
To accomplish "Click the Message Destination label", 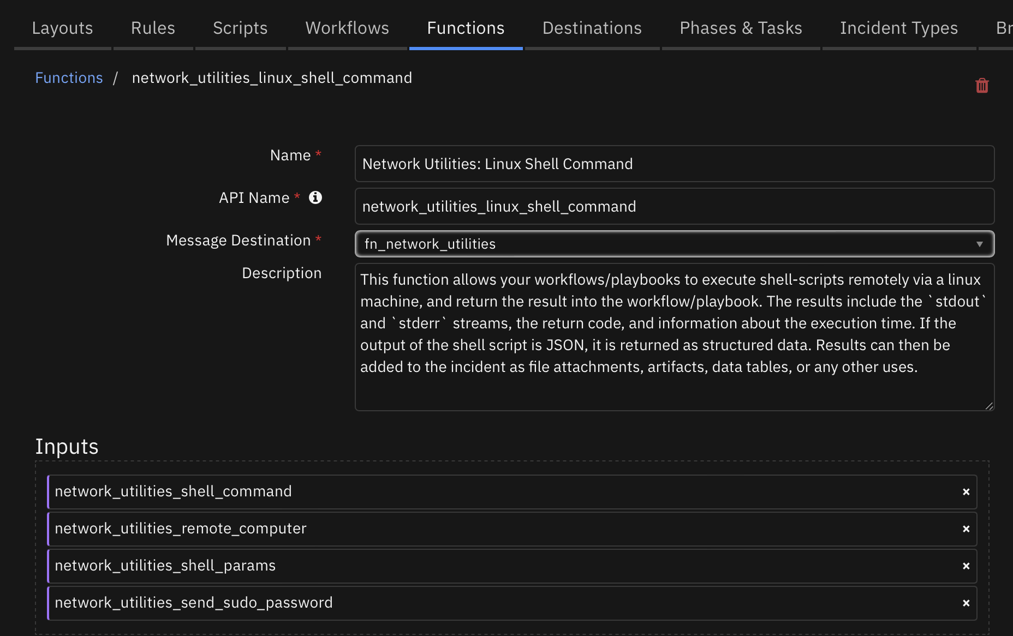I will coord(238,241).
